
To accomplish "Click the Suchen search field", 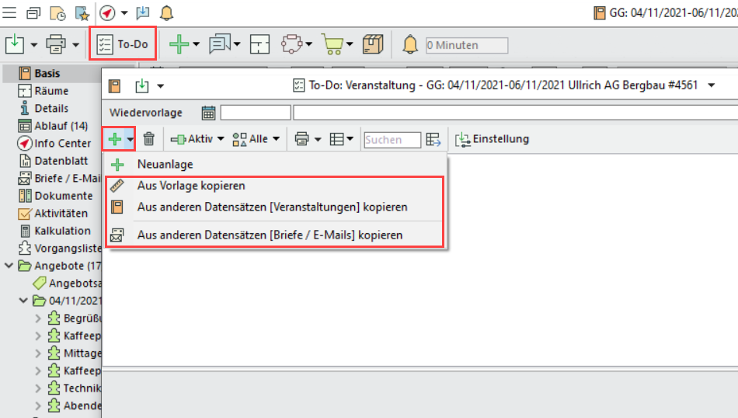I will [392, 140].
